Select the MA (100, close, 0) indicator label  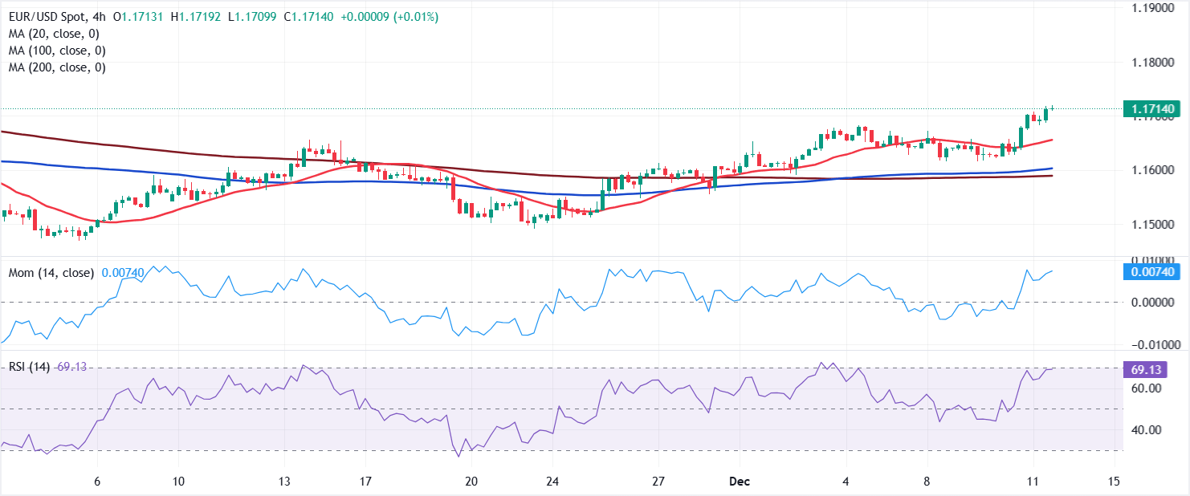56,51
